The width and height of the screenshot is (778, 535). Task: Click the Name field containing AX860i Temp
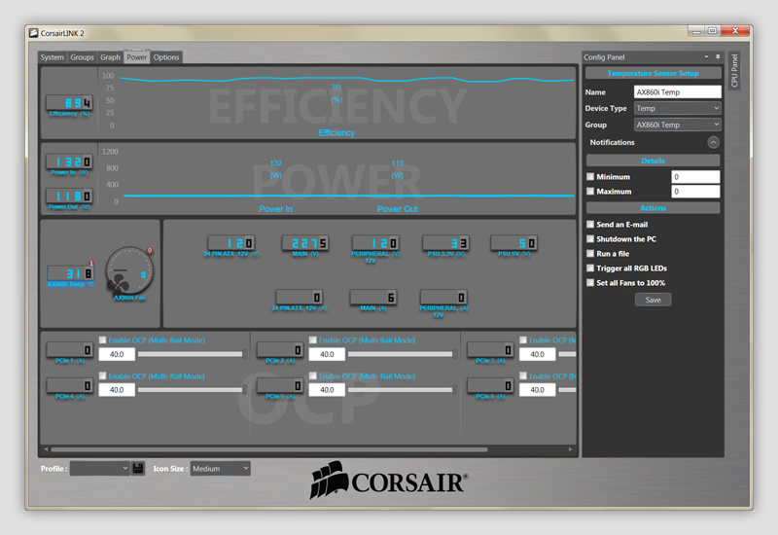[677, 91]
